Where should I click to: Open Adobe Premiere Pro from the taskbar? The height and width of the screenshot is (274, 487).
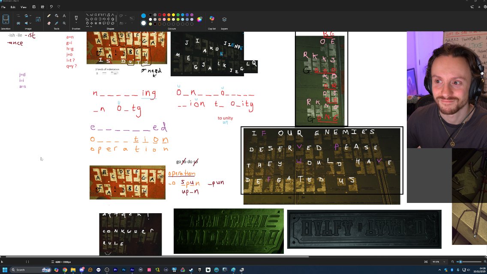point(115,270)
